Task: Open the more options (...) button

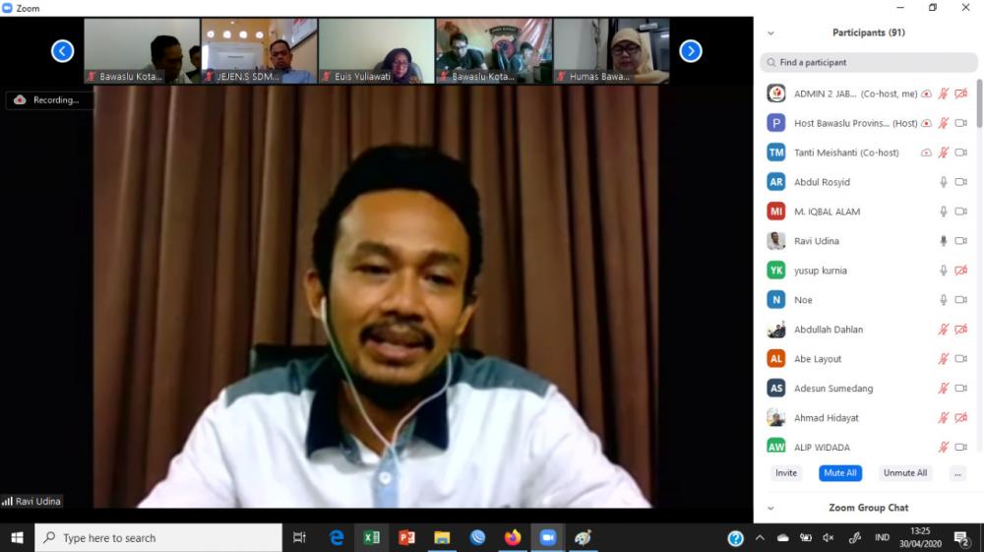Action: click(x=956, y=473)
